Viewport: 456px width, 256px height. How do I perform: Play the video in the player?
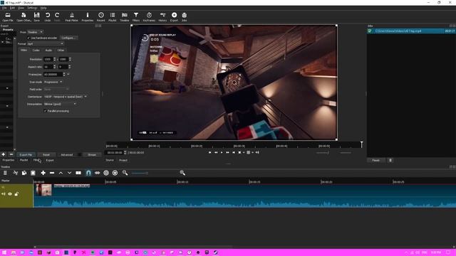pyautogui.click(x=222, y=152)
